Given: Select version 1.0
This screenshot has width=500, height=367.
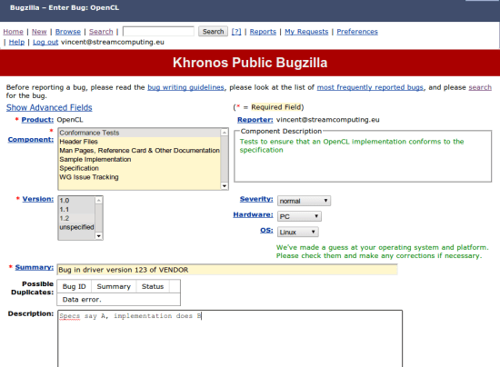Looking at the screenshot, I should pos(77,201).
